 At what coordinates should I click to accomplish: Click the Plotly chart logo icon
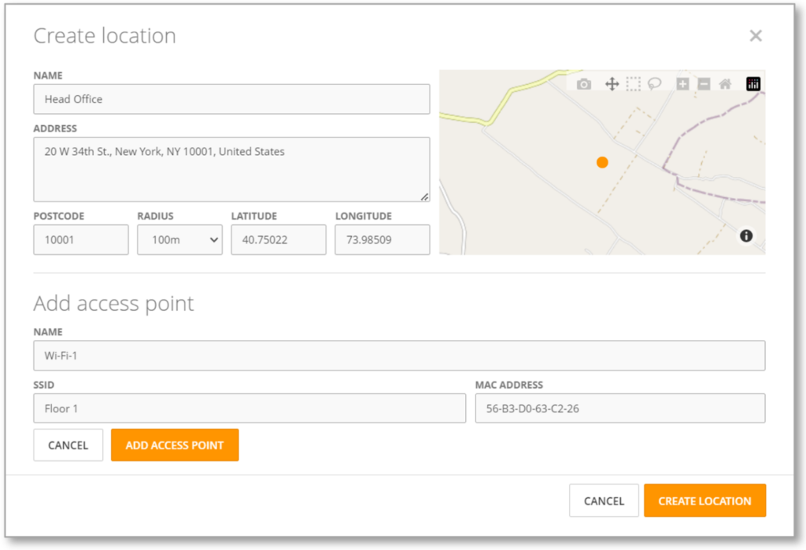[753, 84]
